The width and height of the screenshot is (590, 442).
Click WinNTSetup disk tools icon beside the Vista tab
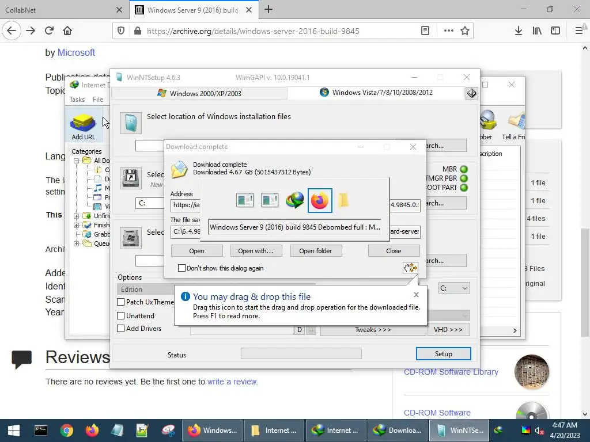pos(471,93)
